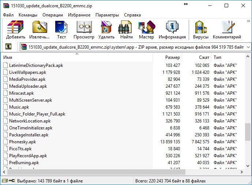Open the address bar path dropdown
This screenshot has width=252, height=185.
coord(248,47)
